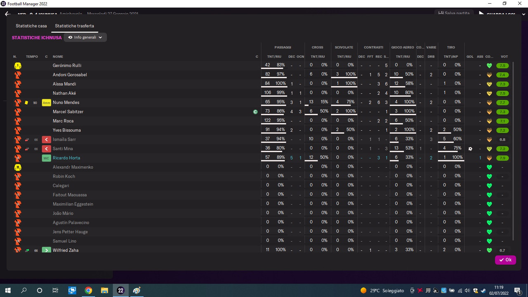Click Nuno Mendes' yellow card icon
This screenshot has height=297, width=528.
pos(26,102)
